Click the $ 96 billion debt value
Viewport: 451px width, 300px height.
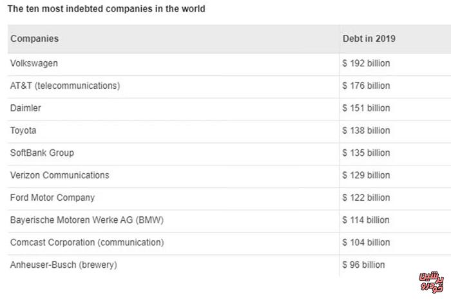point(363,265)
